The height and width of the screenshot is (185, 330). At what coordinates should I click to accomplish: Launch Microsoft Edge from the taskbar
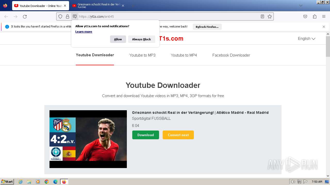coord(55,182)
